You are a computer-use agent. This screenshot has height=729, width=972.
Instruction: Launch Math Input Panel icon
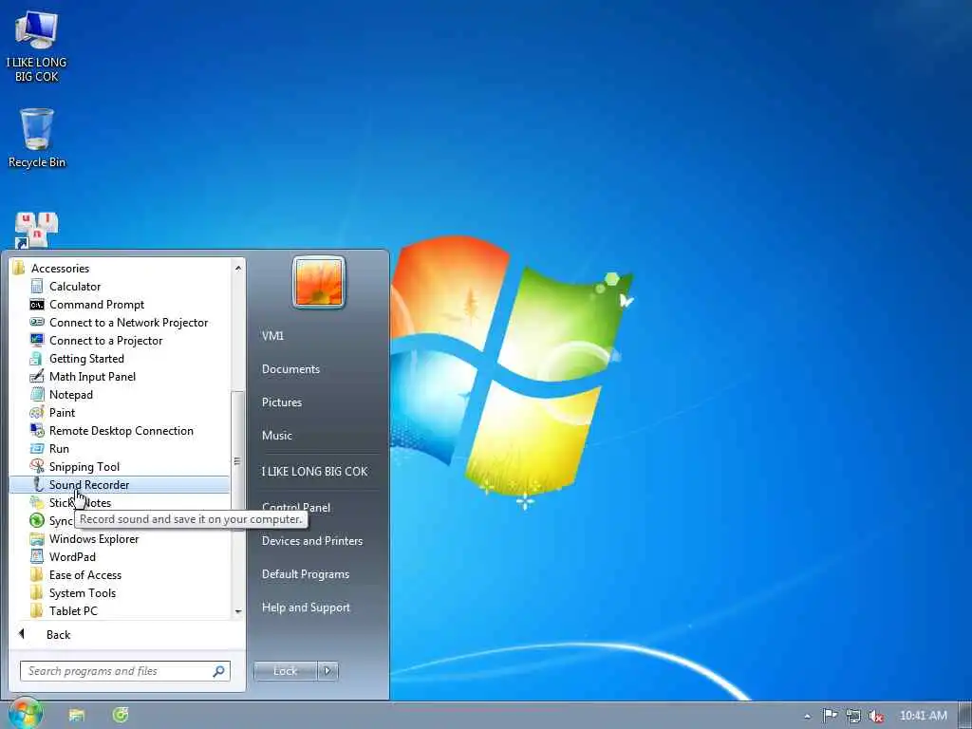[x=37, y=376]
